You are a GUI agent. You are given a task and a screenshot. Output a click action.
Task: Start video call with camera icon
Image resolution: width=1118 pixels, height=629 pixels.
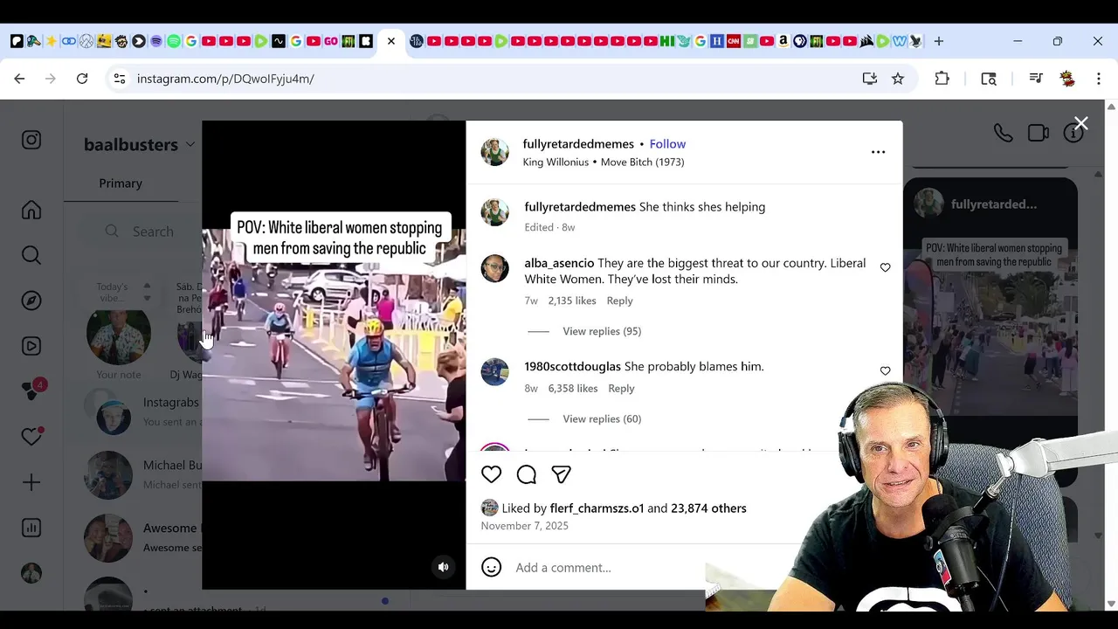(1038, 133)
